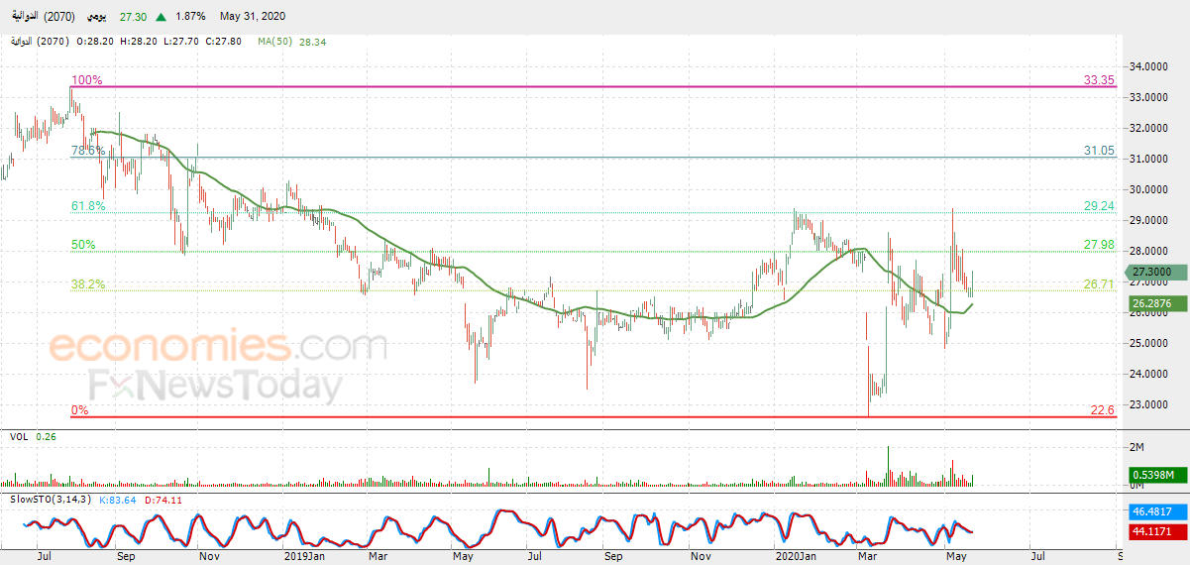The image size is (1190, 565).
Task: Click the green up-arrow price change indicator
Action: (x=161, y=17)
